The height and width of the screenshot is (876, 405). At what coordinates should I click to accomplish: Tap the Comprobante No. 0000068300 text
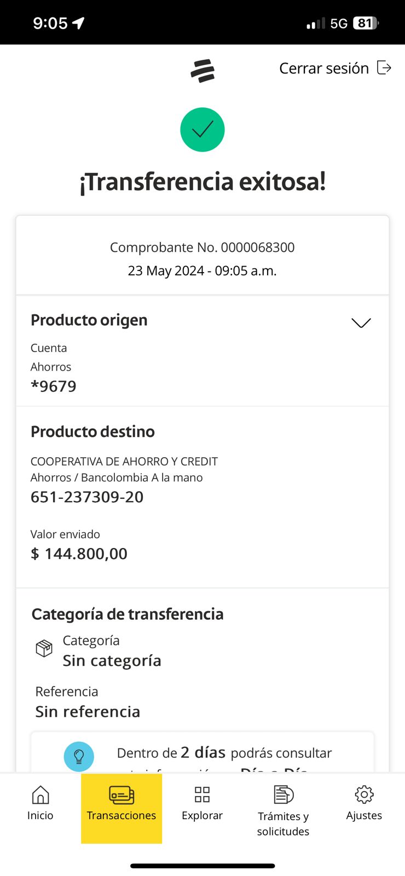click(202, 247)
